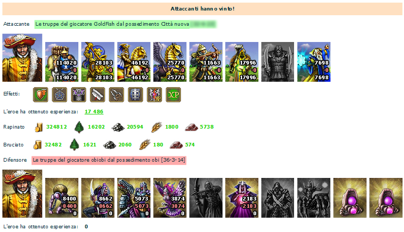The image size is (404, 232).
Task: Select the pegasus rider unit with 25770
Action: tap(170, 62)
